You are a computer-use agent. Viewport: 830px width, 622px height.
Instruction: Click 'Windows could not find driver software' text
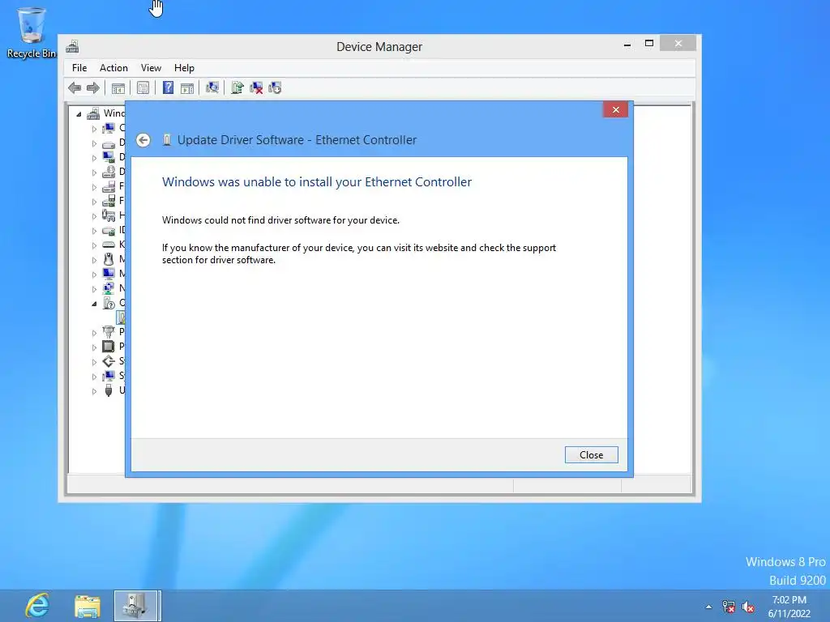click(x=280, y=220)
